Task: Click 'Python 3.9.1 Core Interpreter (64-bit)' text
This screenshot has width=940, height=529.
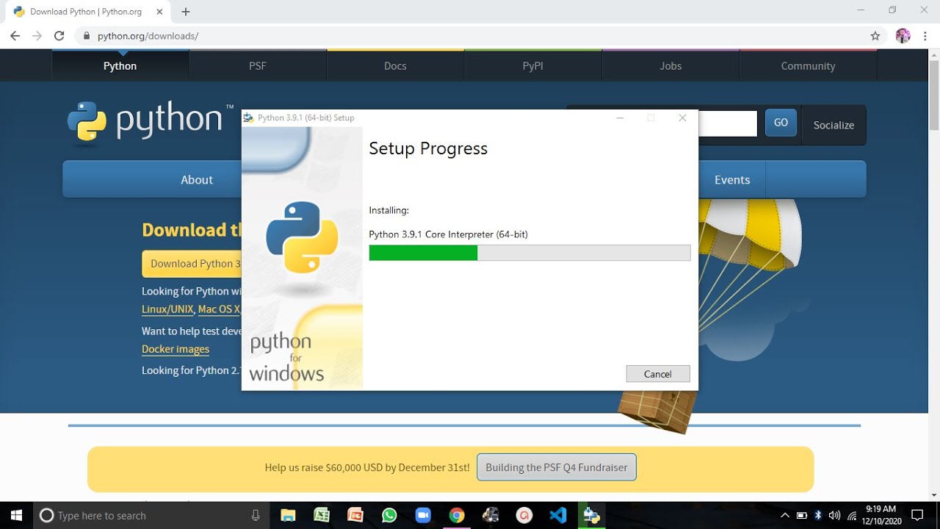Action: pos(448,234)
